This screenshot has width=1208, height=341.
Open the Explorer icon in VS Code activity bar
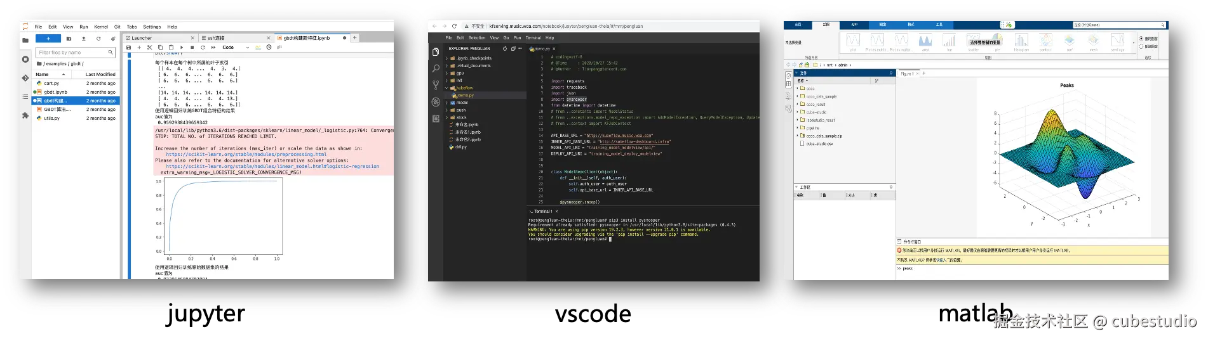[x=436, y=52]
